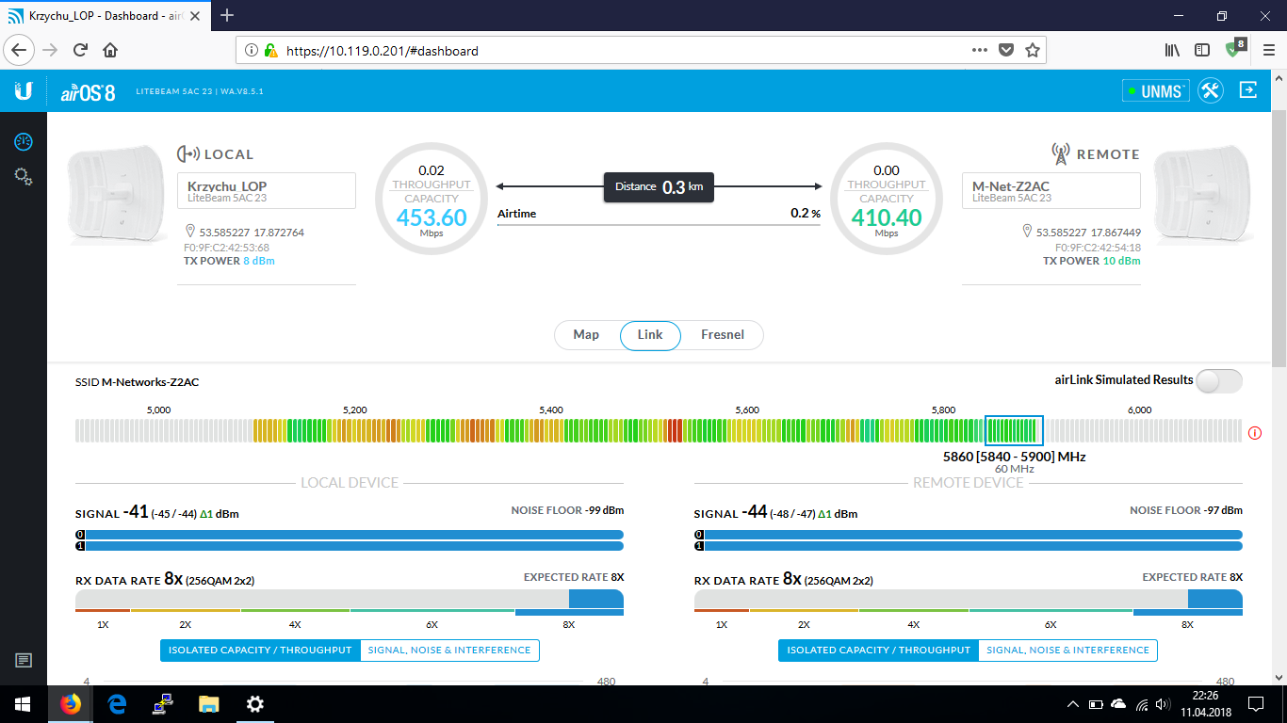This screenshot has width=1287, height=723.
Task: Show hidden system tray icons chevron
Action: (1072, 704)
